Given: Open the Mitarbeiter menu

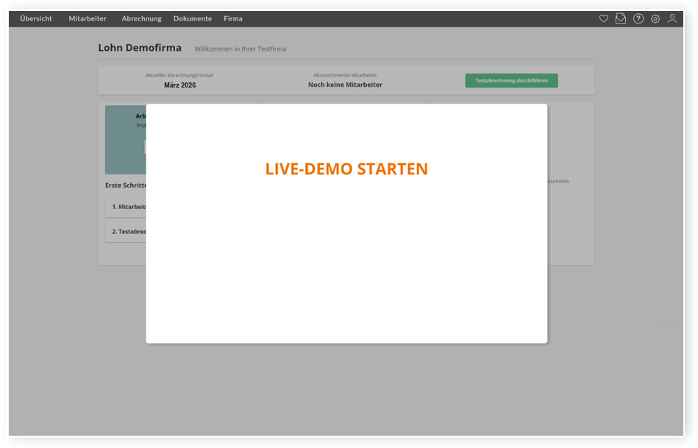Looking at the screenshot, I should [x=88, y=18].
